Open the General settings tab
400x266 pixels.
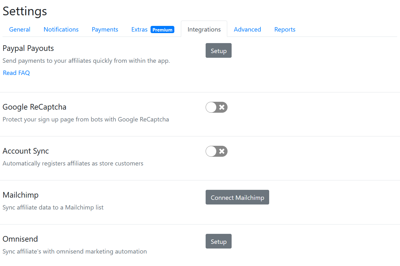pyautogui.click(x=20, y=29)
